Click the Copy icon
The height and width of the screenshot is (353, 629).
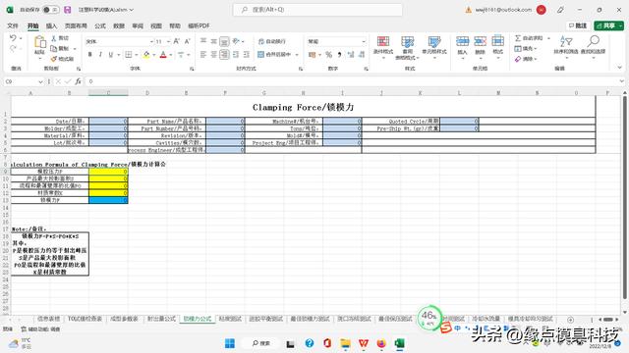54,48
